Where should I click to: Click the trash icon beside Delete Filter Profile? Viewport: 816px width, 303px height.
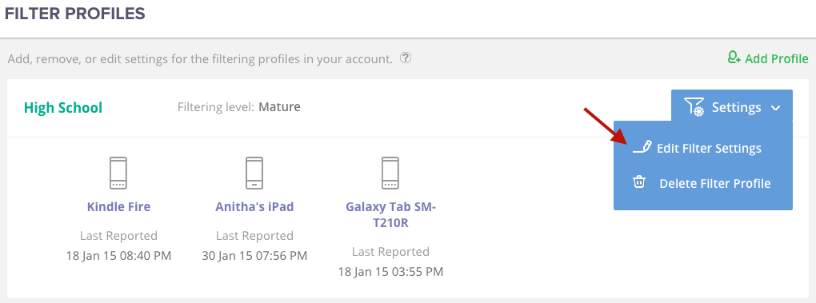[639, 182]
